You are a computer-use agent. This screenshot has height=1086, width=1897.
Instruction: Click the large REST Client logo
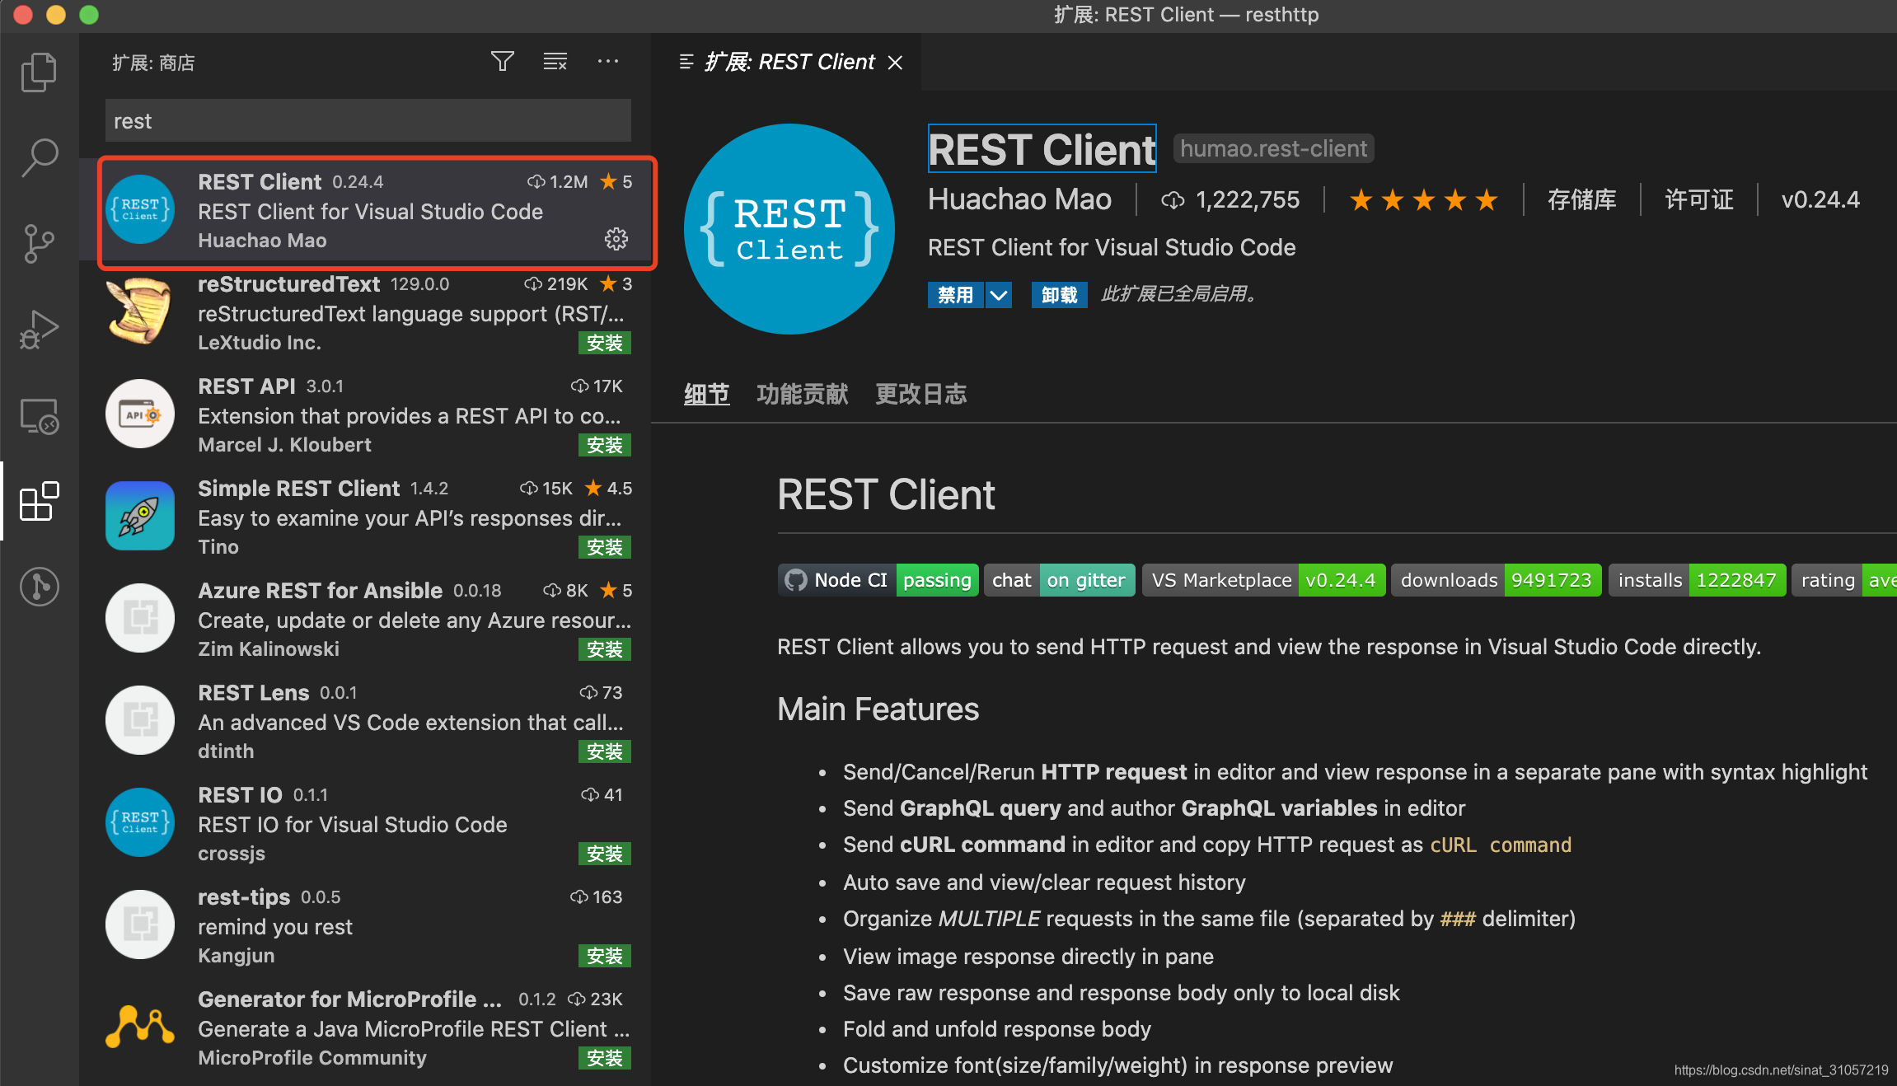pyautogui.click(x=789, y=229)
